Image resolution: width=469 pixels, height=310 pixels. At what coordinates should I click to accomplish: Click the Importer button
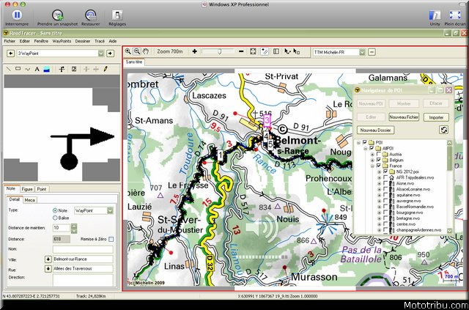pos(436,117)
